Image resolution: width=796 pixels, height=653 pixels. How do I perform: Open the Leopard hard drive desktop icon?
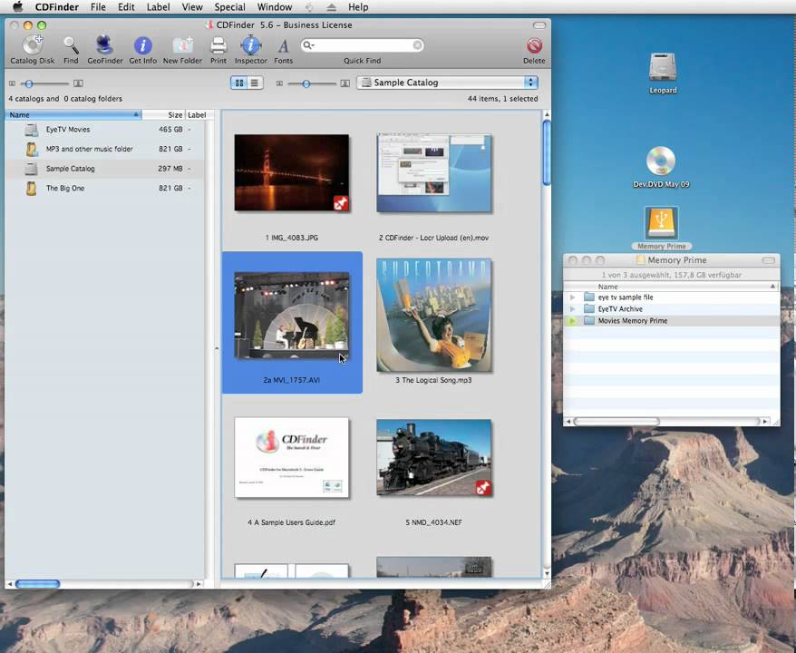(663, 67)
